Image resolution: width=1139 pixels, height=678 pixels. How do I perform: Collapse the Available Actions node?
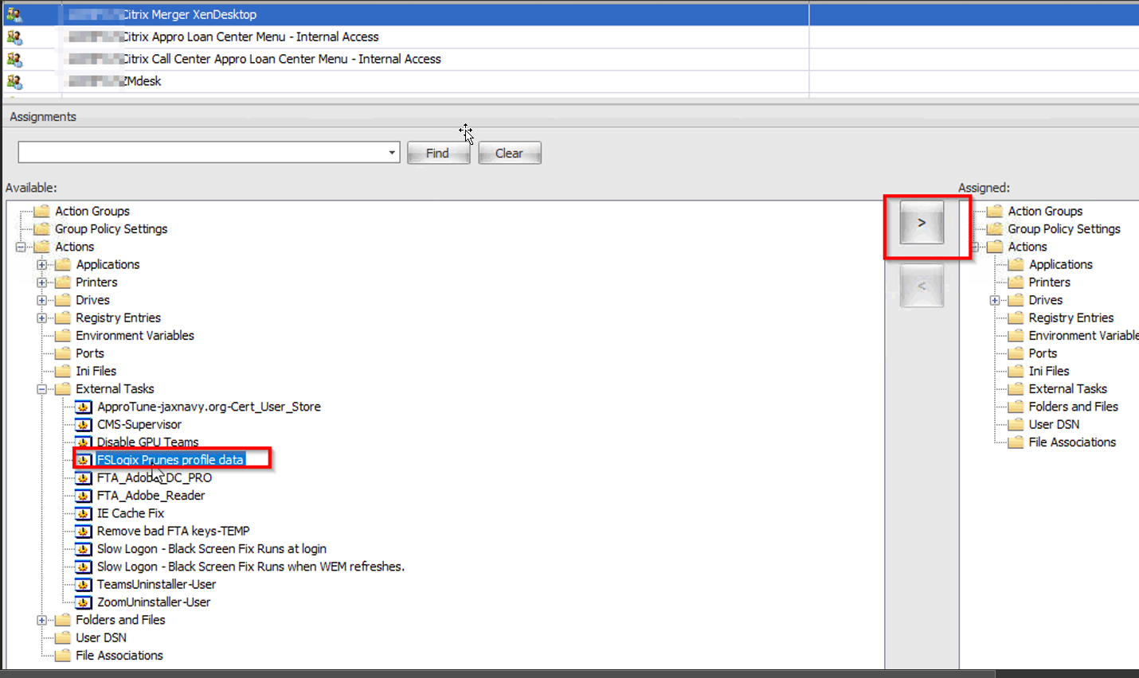pyautogui.click(x=21, y=247)
